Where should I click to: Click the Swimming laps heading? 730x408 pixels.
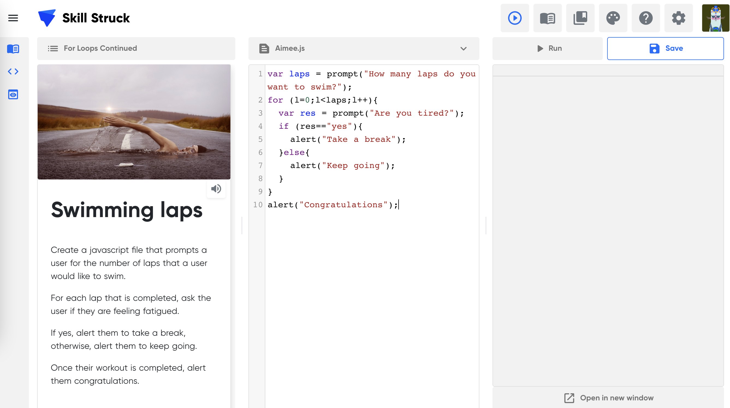[x=127, y=210]
